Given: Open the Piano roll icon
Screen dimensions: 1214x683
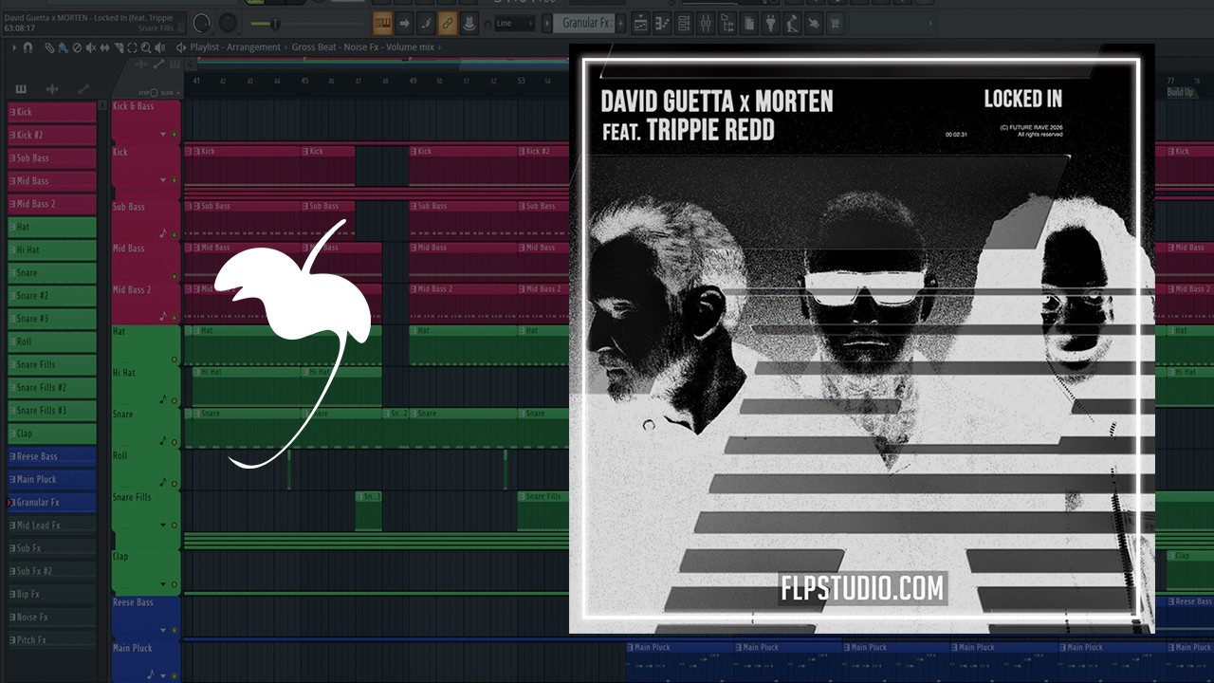Looking at the screenshot, I should click(x=662, y=23).
